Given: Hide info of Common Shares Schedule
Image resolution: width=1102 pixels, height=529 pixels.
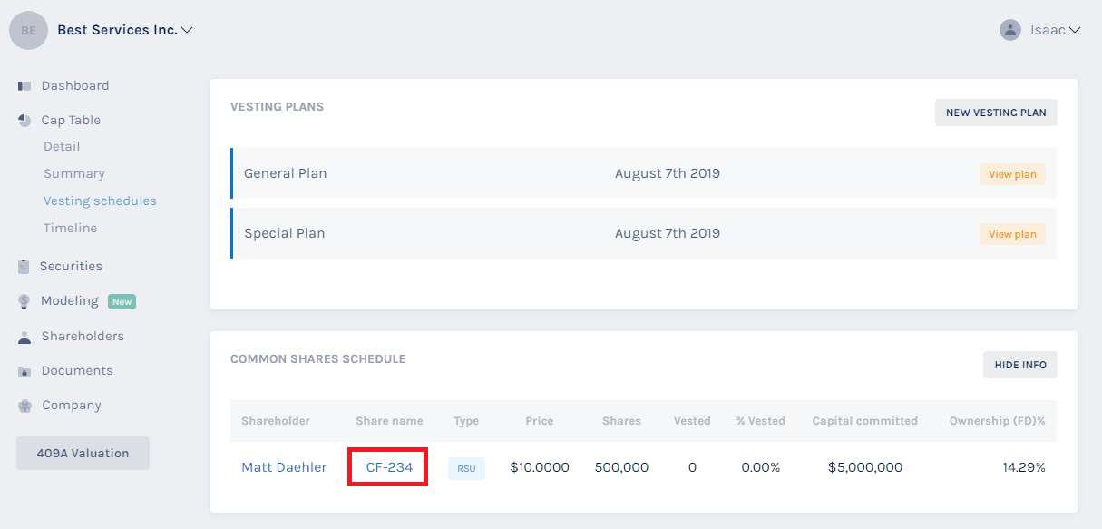Looking at the screenshot, I should pos(1019,365).
